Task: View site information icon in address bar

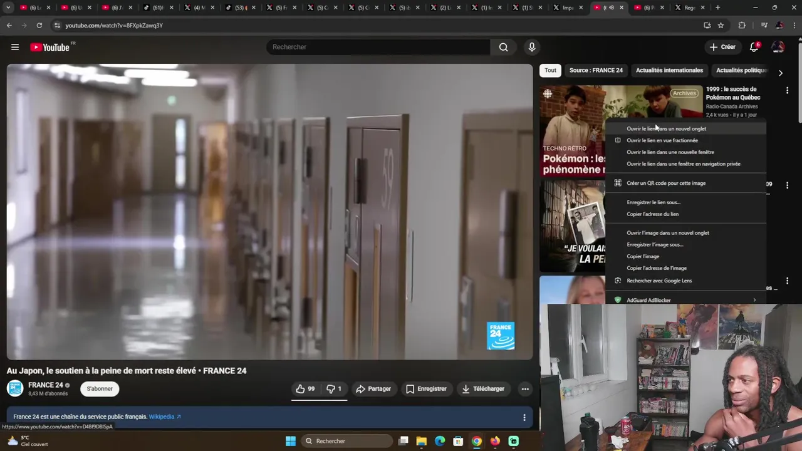Action: point(58,25)
